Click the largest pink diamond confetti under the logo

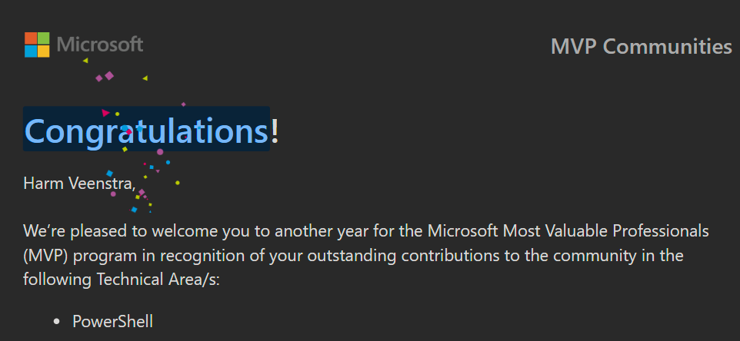click(x=109, y=75)
